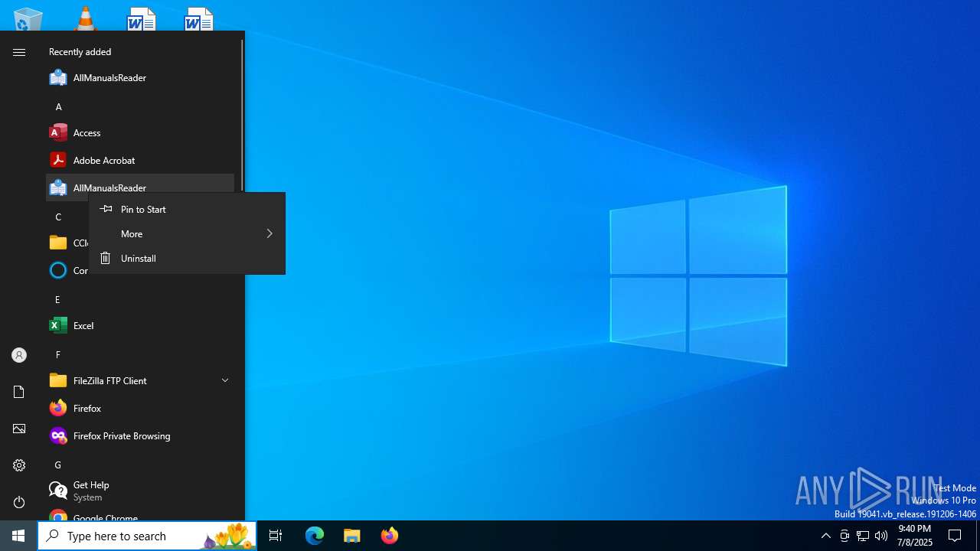Screen dimensions: 980x551
Task: Show hidden tray icons
Action: click(x=826, y=536)
